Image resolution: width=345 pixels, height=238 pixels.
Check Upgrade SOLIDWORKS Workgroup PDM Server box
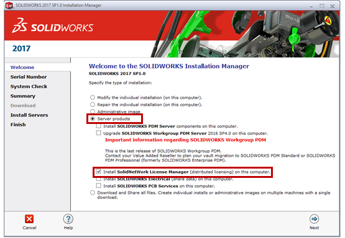pyautogui.click(x=99, y=133)
